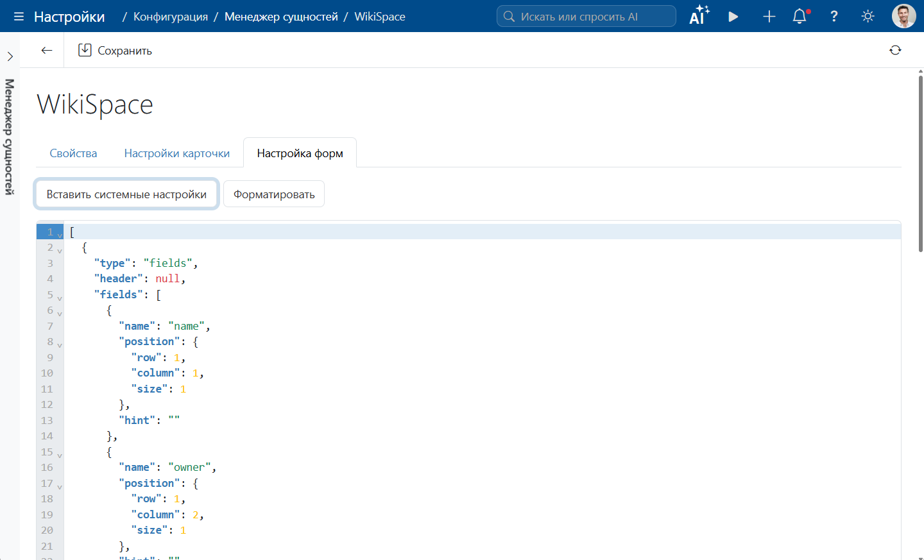Select Настройка форм tab
The width and height of the screenshot is (924, 560).
pyautogui.click(x=300, y=153)
